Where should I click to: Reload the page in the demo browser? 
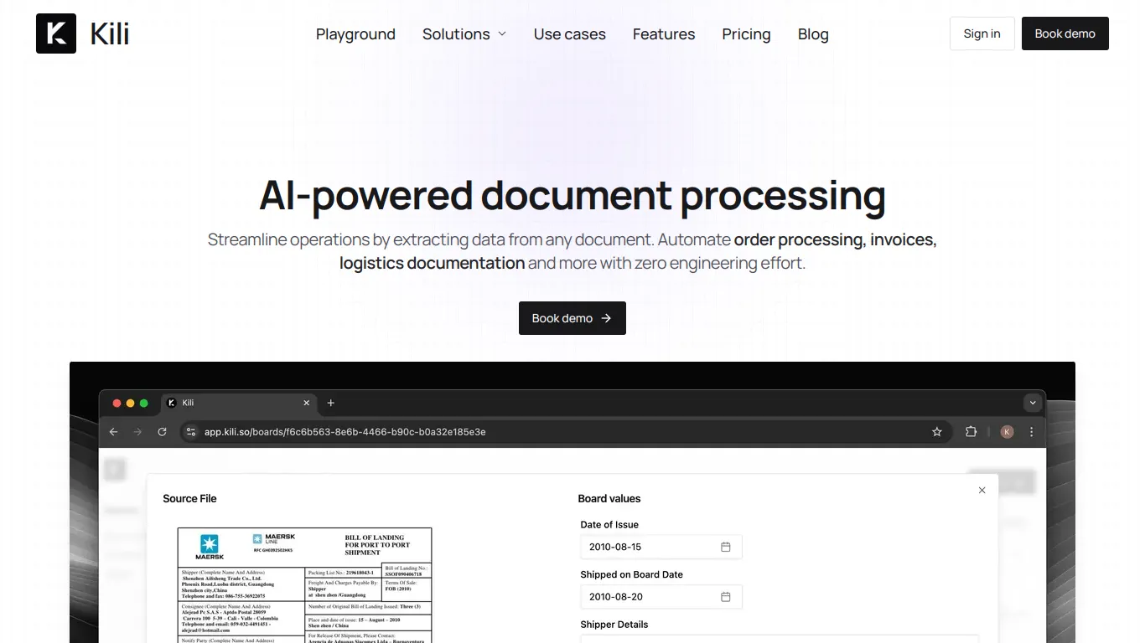click(163, 432)
